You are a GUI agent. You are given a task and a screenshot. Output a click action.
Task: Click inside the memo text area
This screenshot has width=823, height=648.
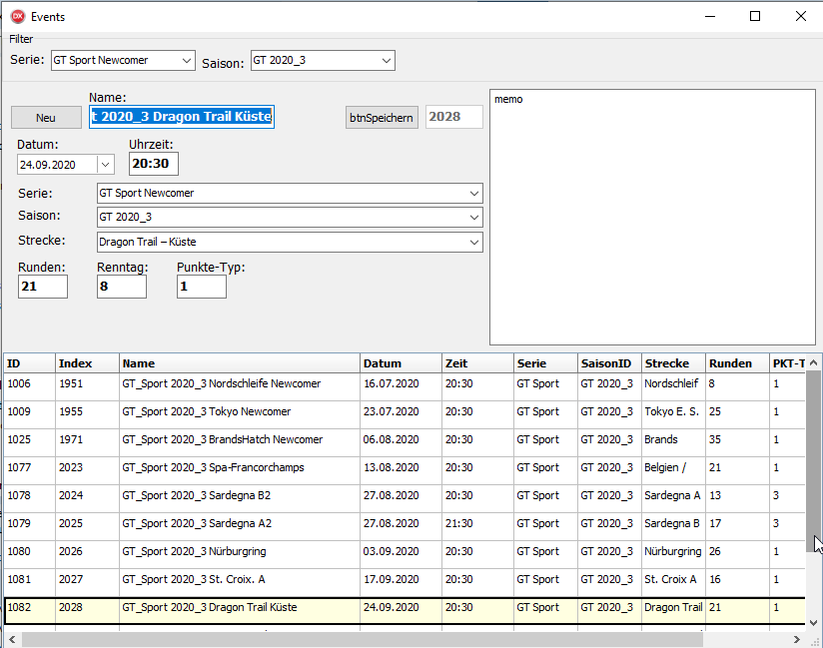[652, 215]
